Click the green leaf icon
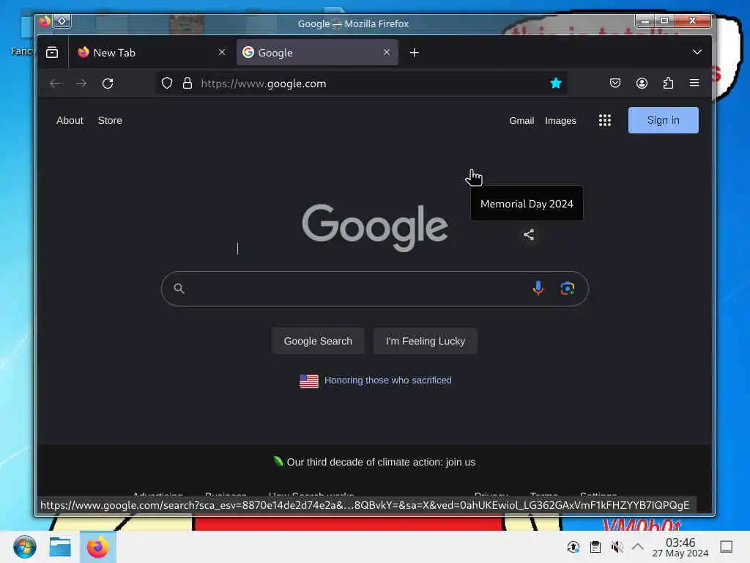The width and height of the screenshot is (750, 563). [x=278, y=461]
